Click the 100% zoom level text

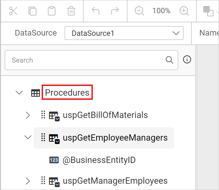pyautogui.click(x=161, y=11)
